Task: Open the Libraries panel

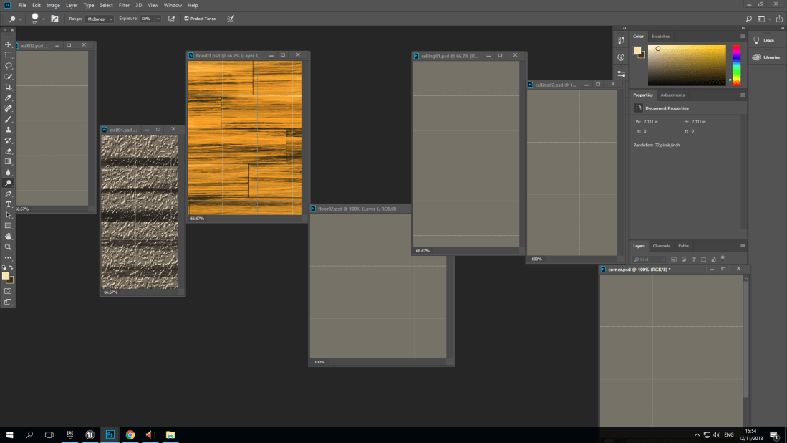Action: [764, 57]
